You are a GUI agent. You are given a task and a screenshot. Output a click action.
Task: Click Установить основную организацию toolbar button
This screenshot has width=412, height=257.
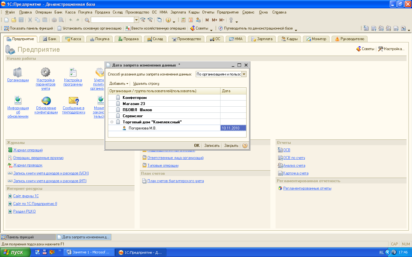pyautogui.click(x=89, y=28)
